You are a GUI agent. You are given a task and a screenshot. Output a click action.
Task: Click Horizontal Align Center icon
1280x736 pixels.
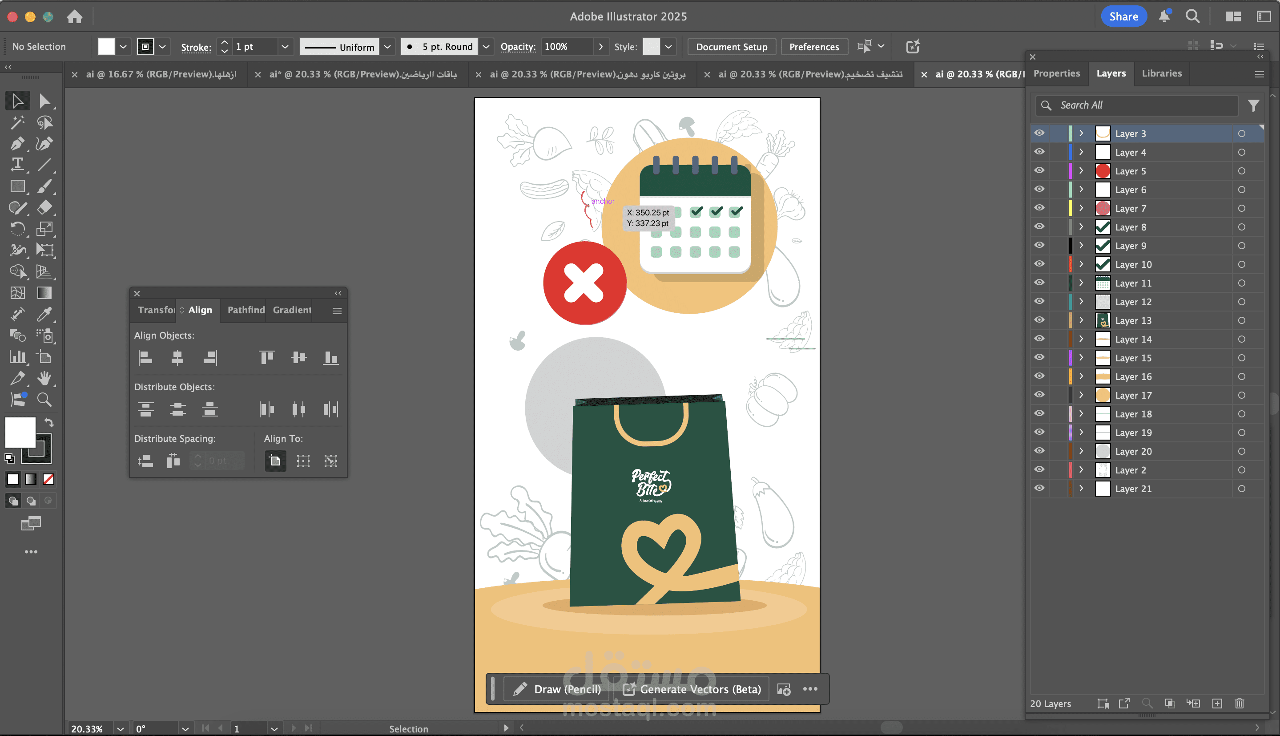pos(177,358)
